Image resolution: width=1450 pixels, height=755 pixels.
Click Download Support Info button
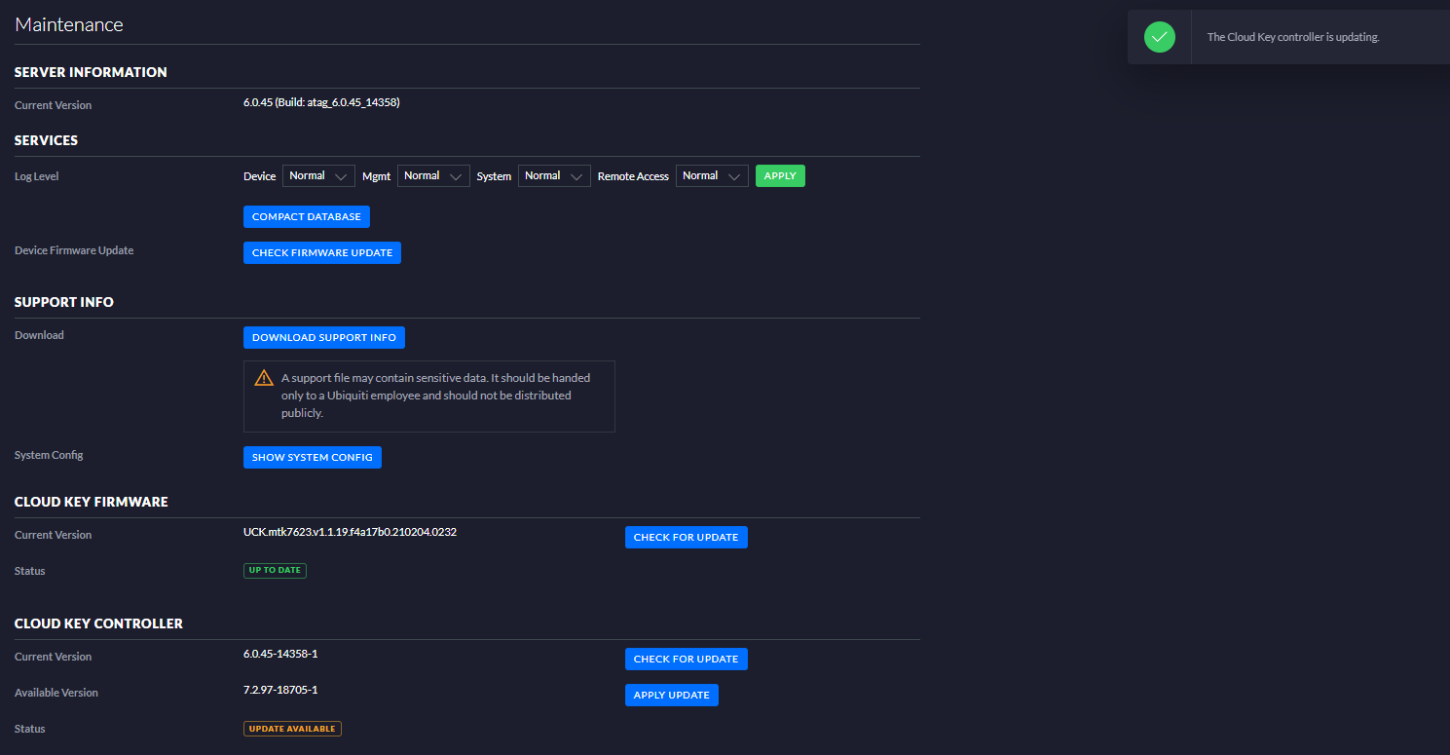pyautogui.click(x=323, y=338)
